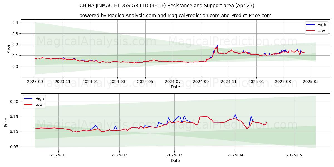Viewport: 334px width, 167px height.
Task: Click the 0.4 price tick on upper chart
Action: click(x=15, y=23)
